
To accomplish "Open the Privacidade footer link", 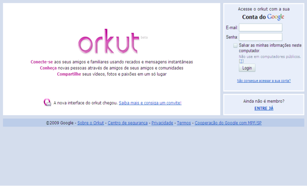I will click(x=162, y=123).
